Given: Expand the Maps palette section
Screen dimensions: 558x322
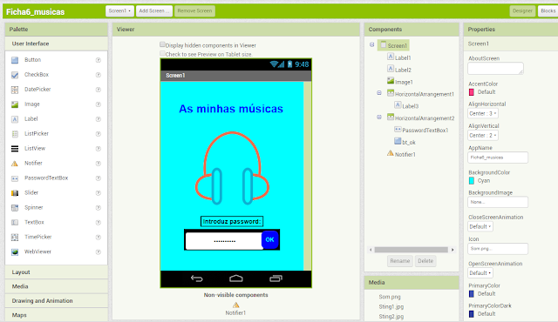Looking at the screenshot, I should coord(56,315).
